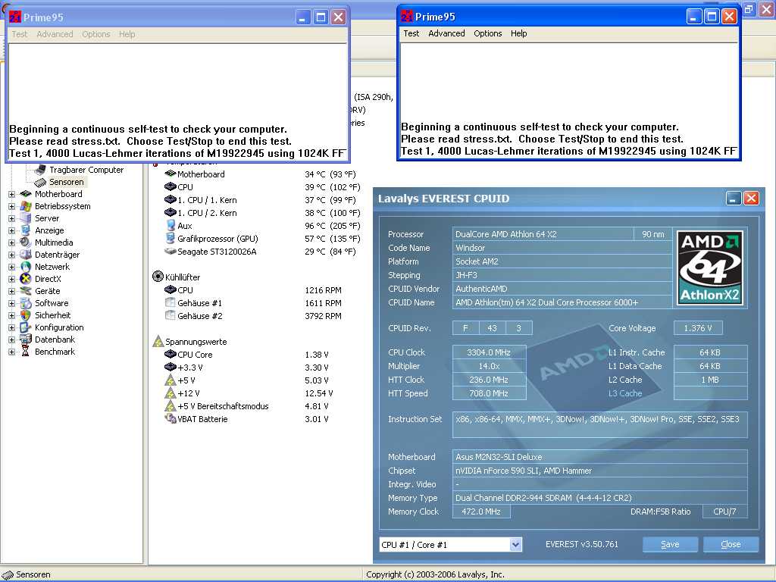
Task: Expand the Anzeige tree node
Action: pos(11,230)
